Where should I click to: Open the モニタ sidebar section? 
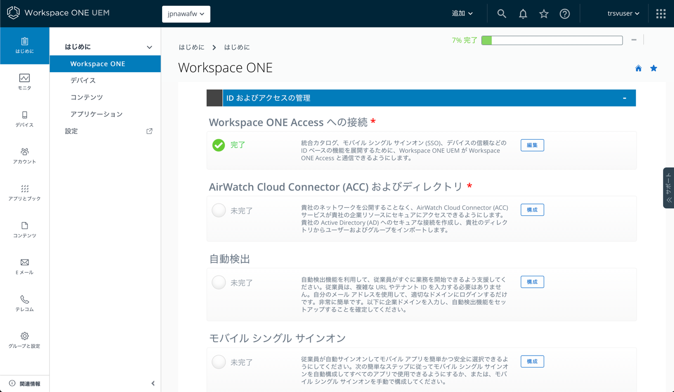(24, 83)
